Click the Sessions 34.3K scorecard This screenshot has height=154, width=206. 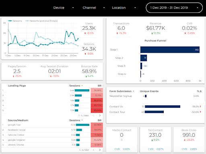(89, 49)
